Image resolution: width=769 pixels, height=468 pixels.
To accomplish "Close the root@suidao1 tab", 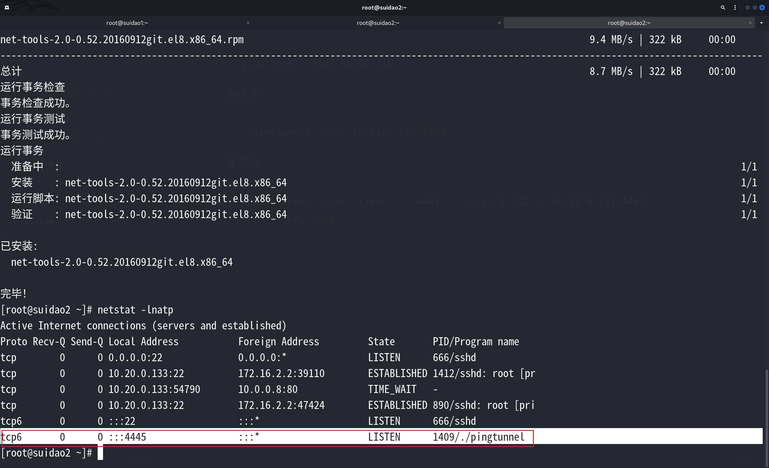I will 248,23.
